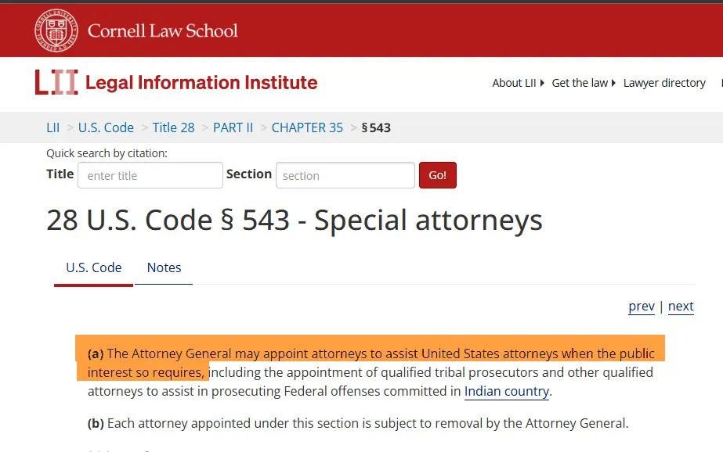
Task: Switch to the Notes tab
Action: [x=164, y=267]
